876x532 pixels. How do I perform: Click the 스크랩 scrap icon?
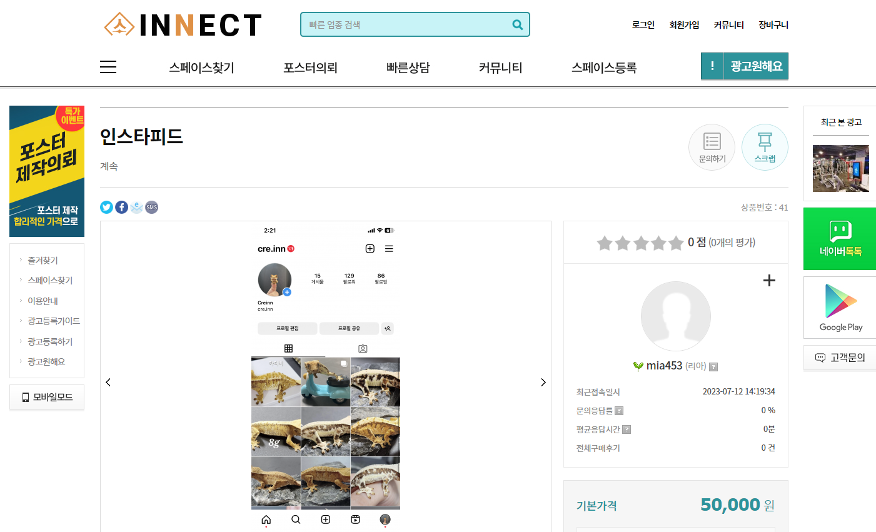click(x=765, y=148)
